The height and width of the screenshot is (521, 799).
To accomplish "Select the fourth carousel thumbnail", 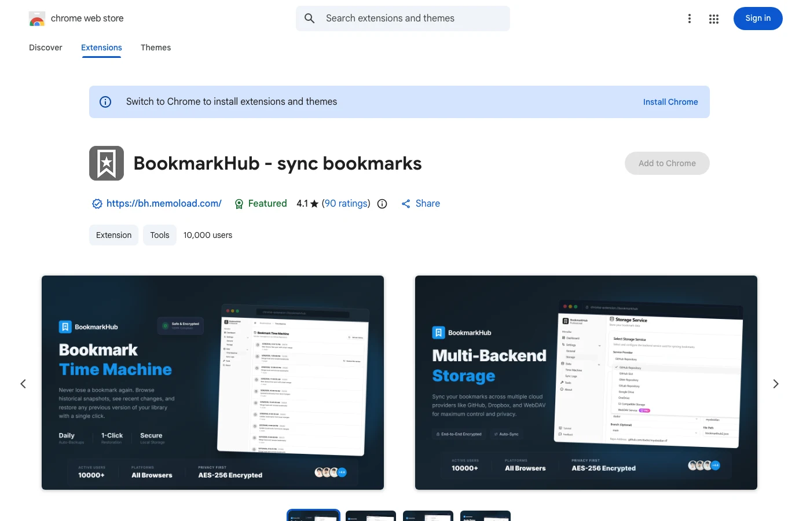I will [x=485, y=516].
